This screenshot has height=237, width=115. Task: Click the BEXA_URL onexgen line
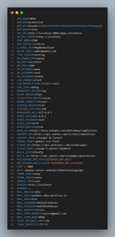[57, 131]
